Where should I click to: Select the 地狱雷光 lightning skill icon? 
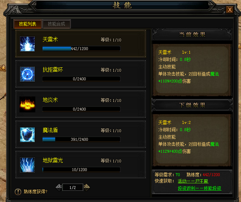point(27,165)
